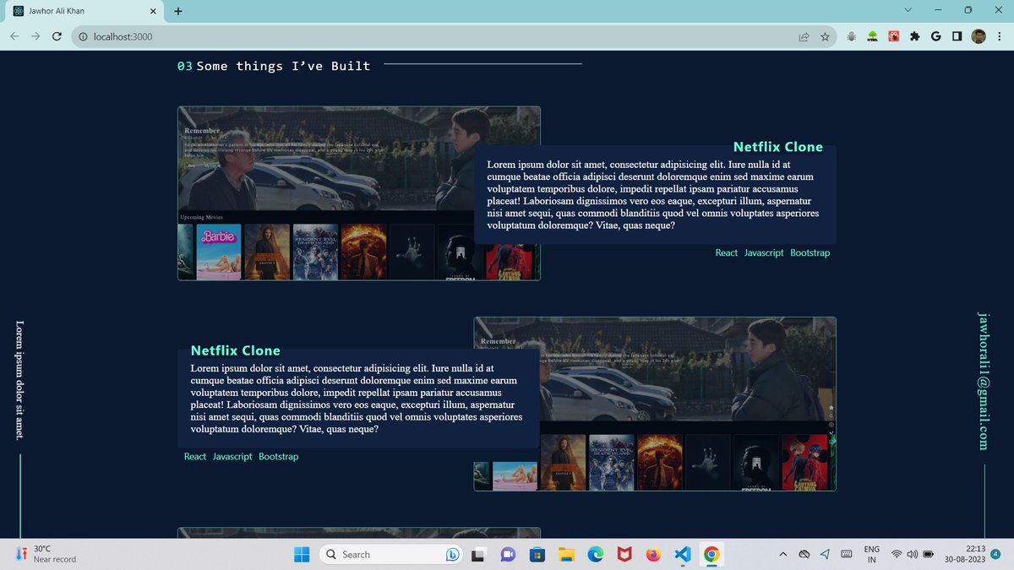Switch to Visual Studio Code in taskbar
Image resolution: width=1014 pixels, height=570 pixels.
point(683,555)
